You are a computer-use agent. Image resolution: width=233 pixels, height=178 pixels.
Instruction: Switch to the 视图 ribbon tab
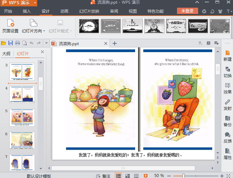click(133, 11)
